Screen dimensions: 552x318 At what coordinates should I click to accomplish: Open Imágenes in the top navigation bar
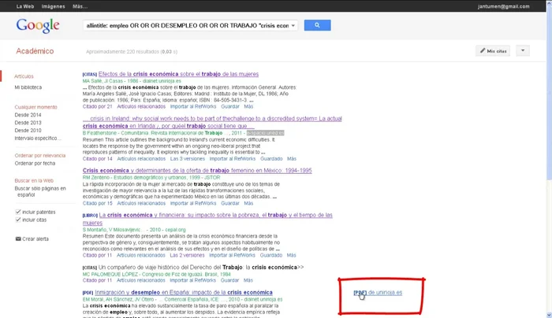click(54, 6)
